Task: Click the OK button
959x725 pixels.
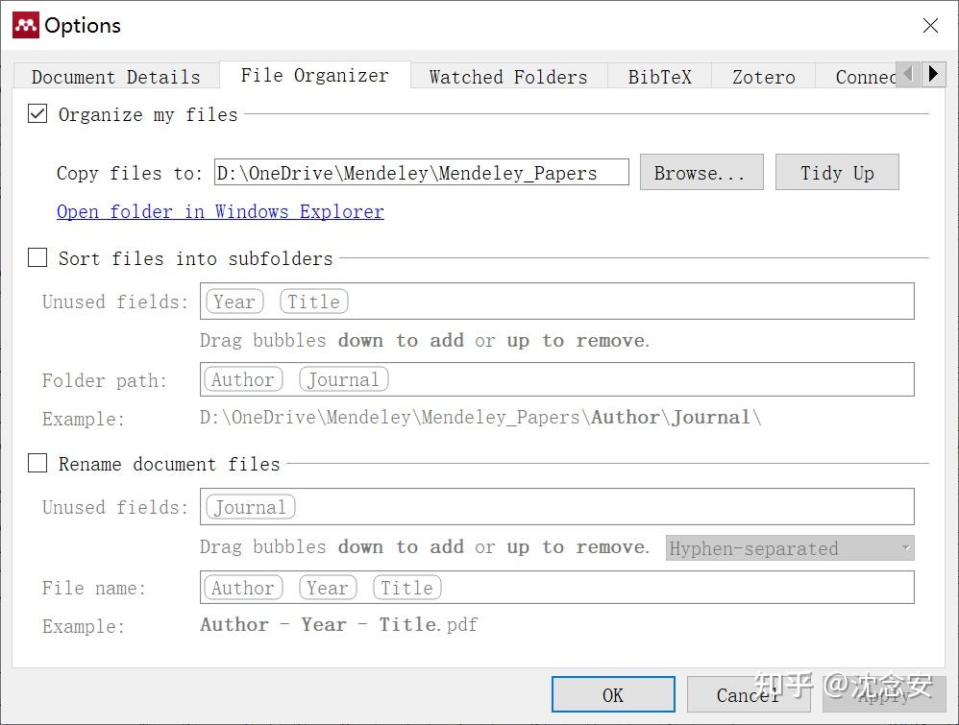Action: (613, 694)
